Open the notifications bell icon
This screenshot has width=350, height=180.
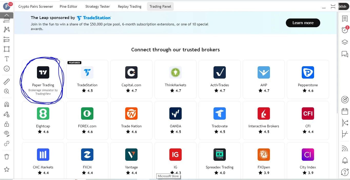coord(345,160)
